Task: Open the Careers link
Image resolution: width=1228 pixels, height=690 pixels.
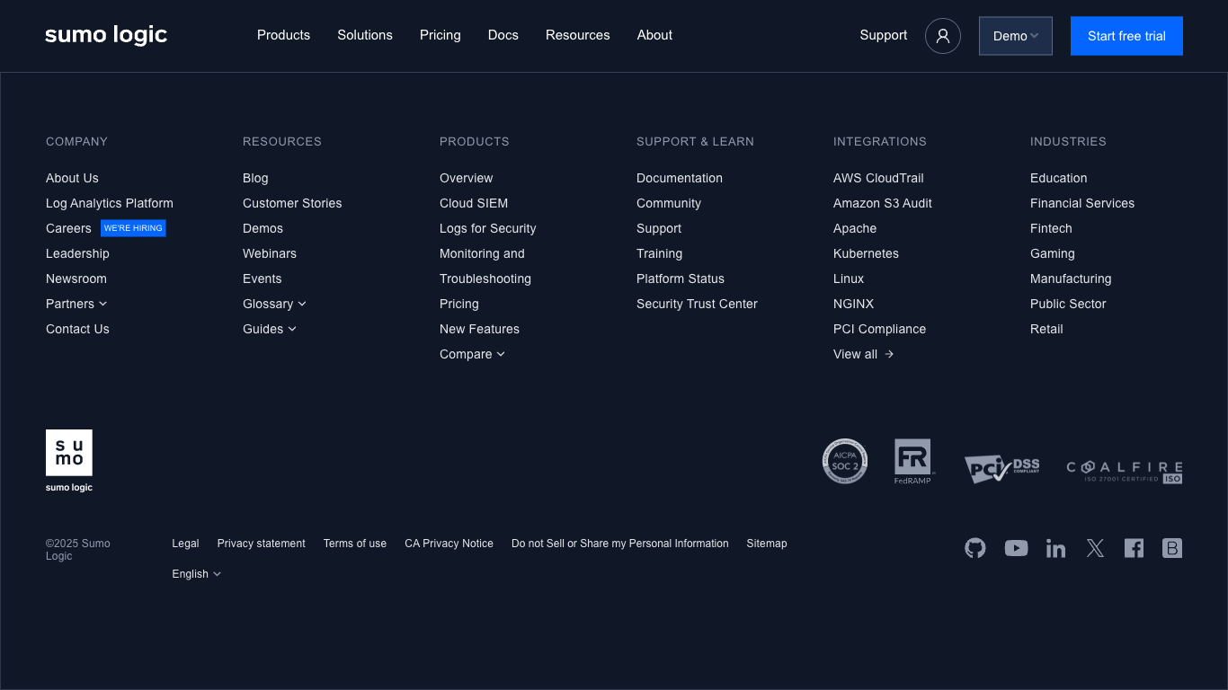Action: click(x=68, y=228)
